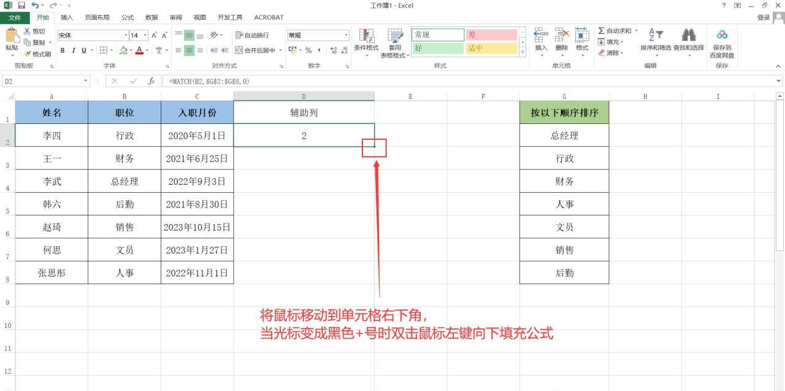The width and height of the screenshot is (785, 391).
Task: Toggle bottom vertical alignment
Action: pos(201,35)
